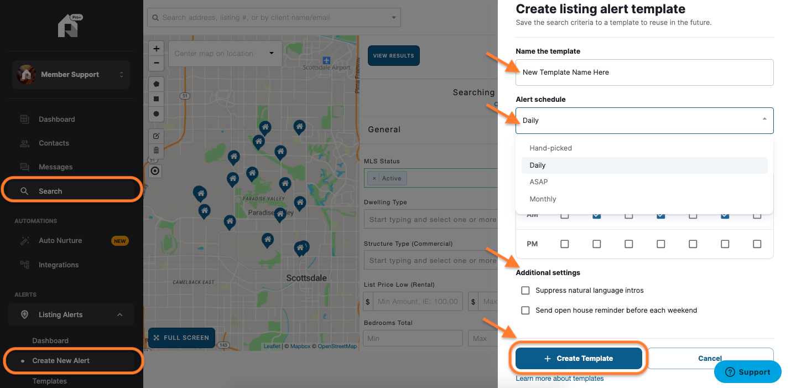791x388 pixels.
Task: Tick the first checkbox in PM row
Action: pyautogui.click(x=564, y=244)
